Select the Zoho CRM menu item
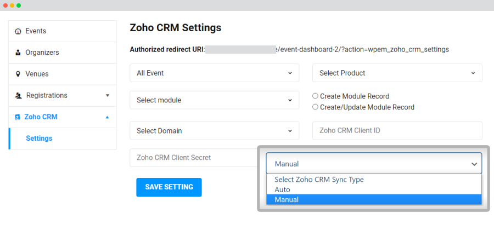Image resolution: width=494 pixels, height=230 pixels. tap(63, 117)
